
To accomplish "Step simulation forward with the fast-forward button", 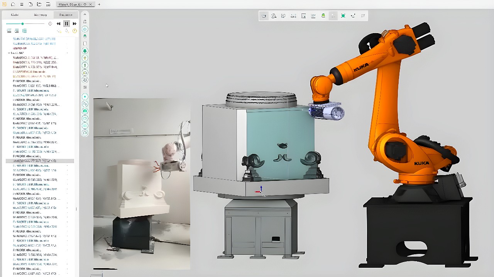I will point(74,23).
